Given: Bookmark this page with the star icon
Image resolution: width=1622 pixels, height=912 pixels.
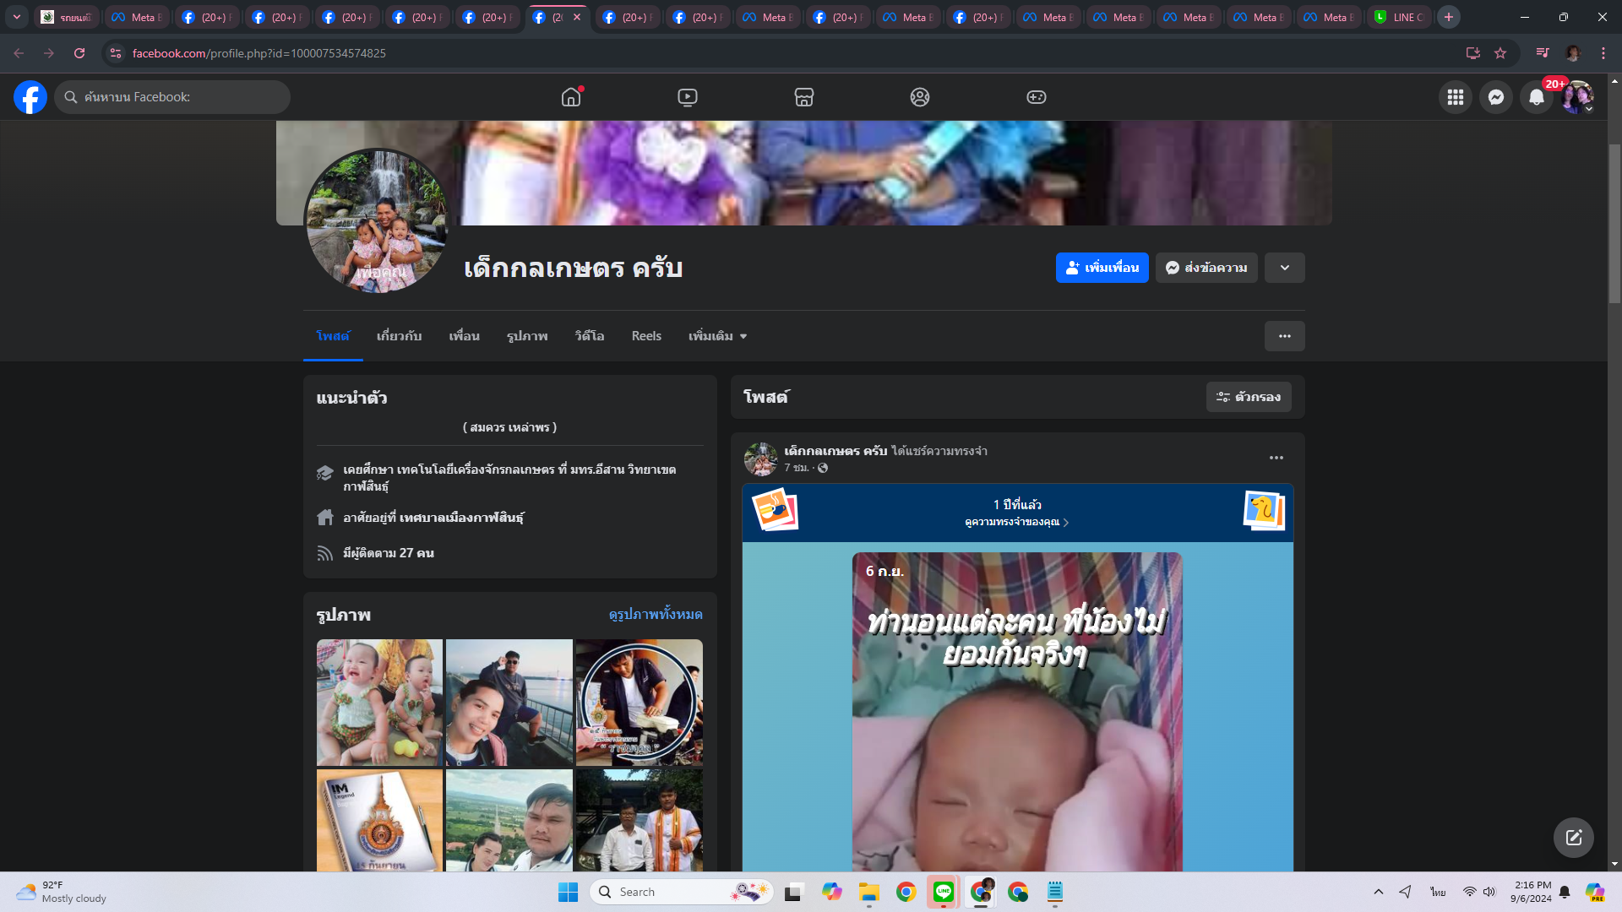Looking at the screenshot, I should click(1500, 53).
